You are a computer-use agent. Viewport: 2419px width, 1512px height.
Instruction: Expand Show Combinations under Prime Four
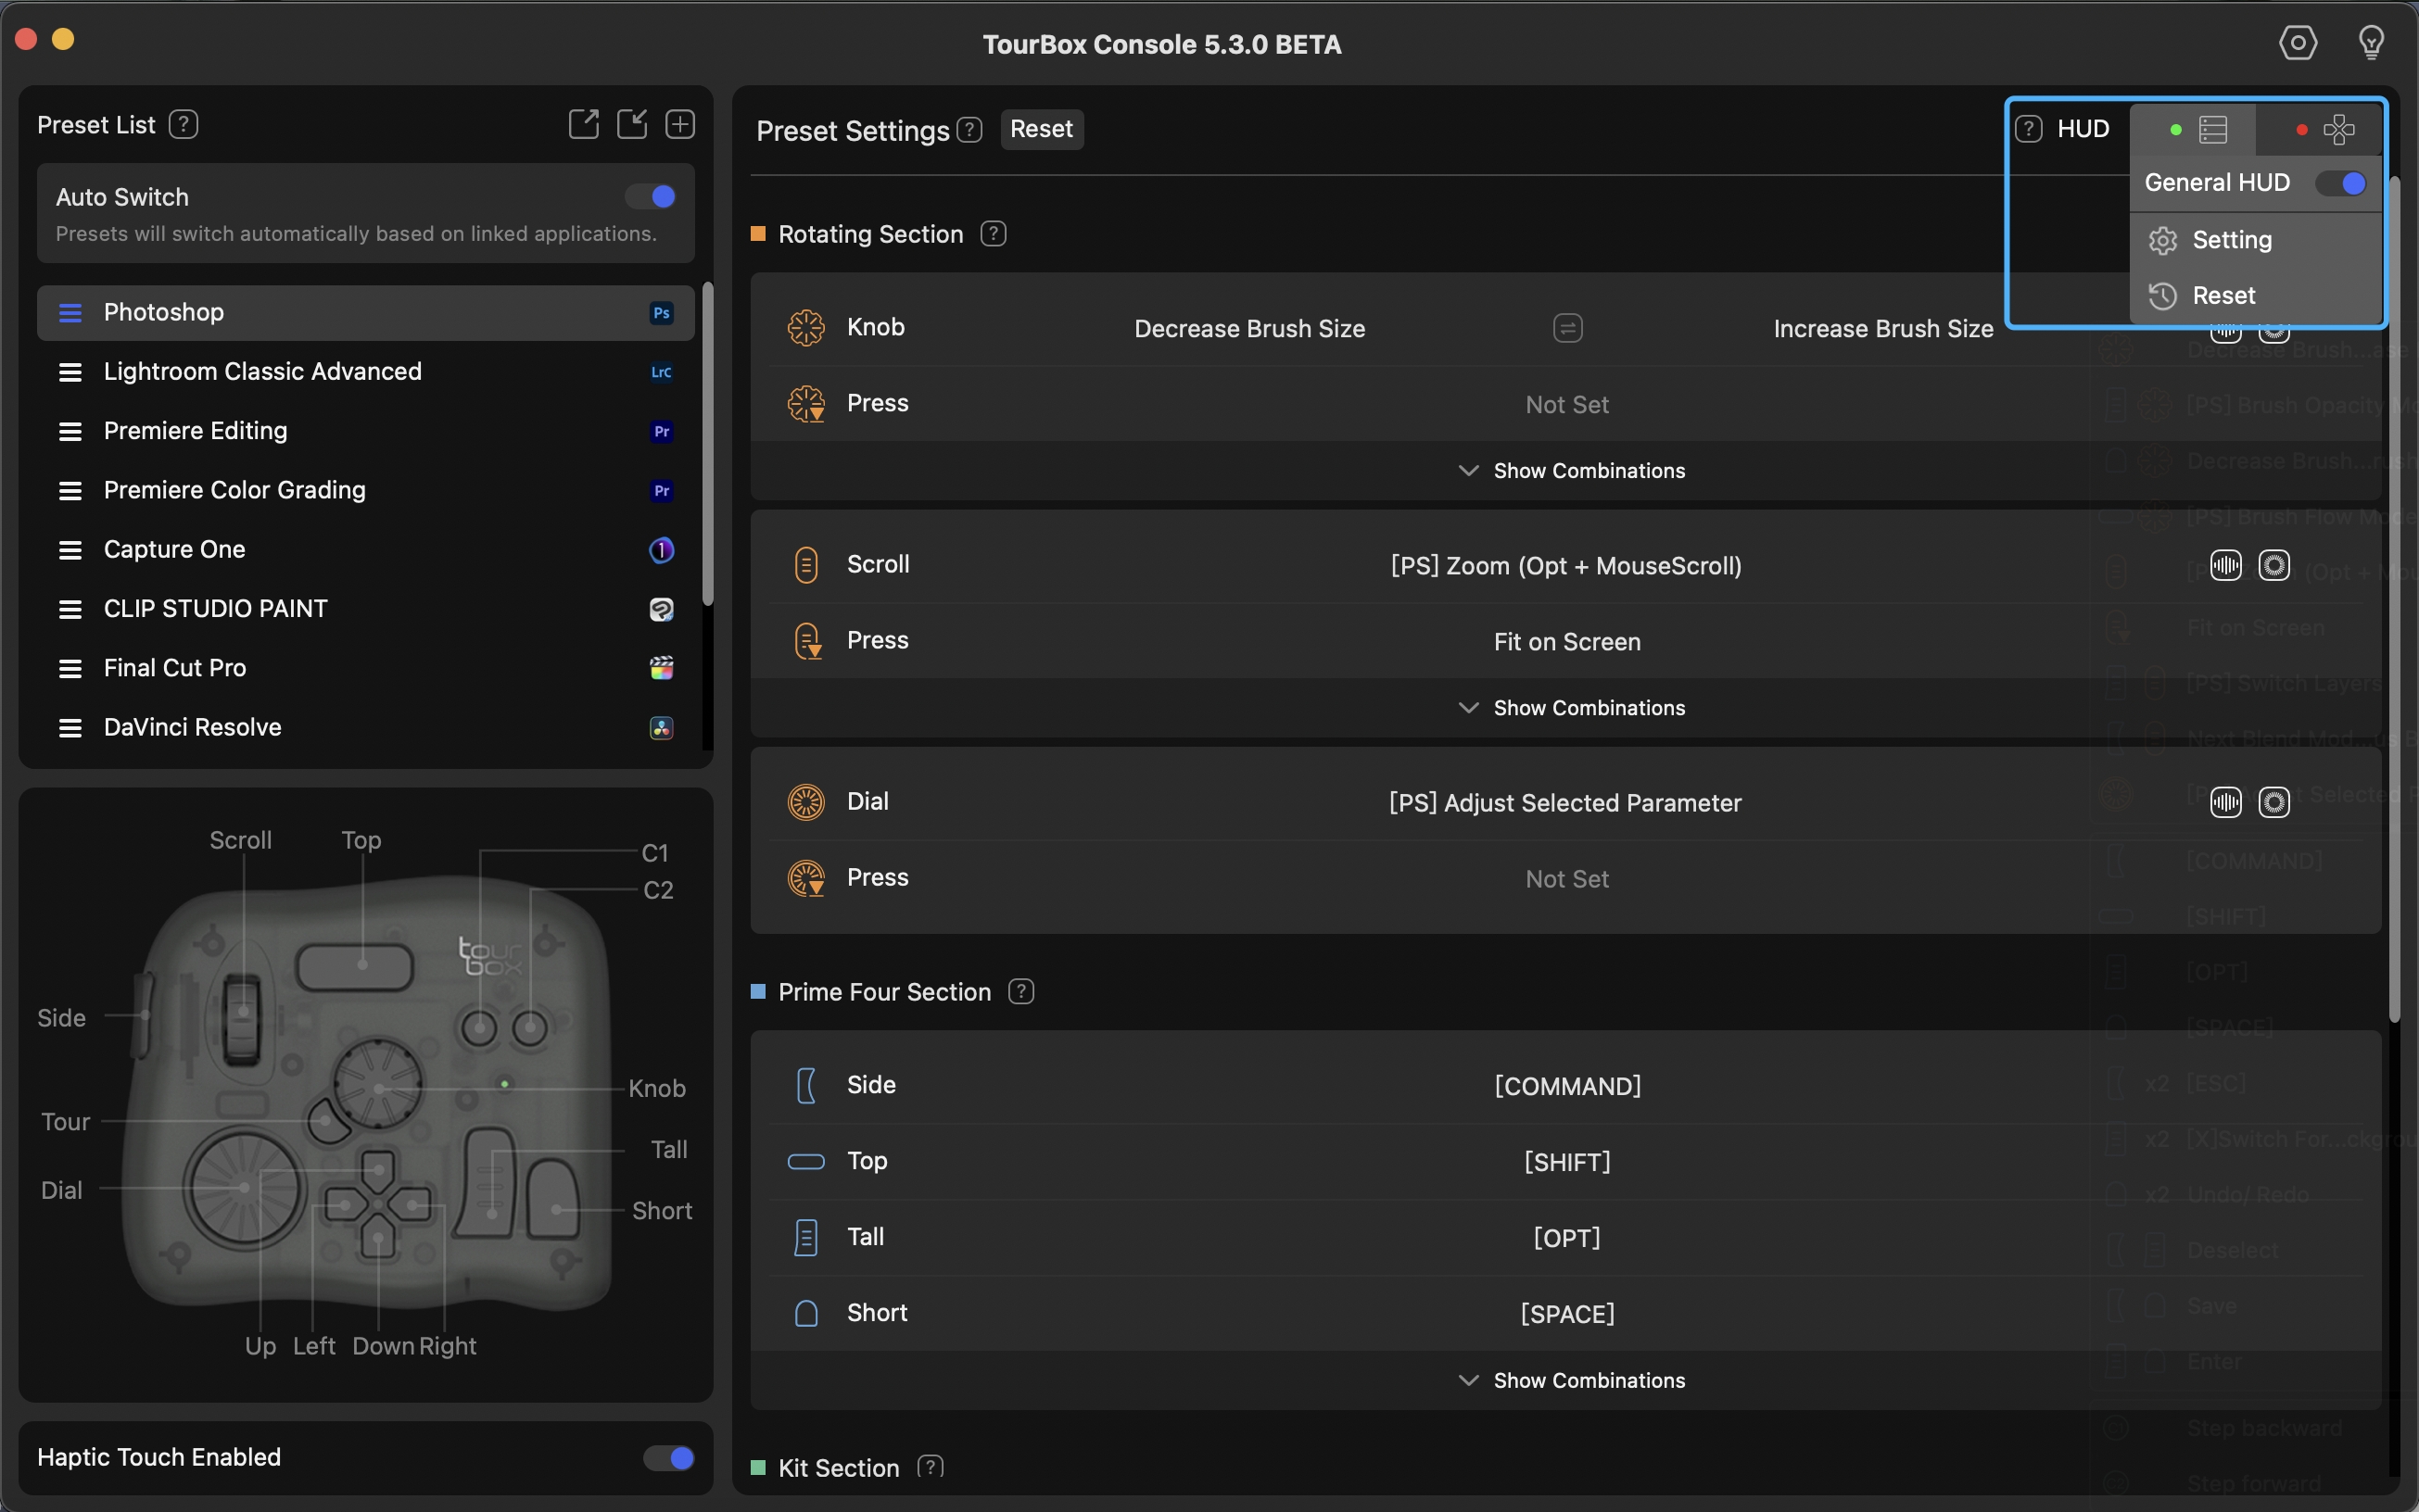[1565, 1380]
